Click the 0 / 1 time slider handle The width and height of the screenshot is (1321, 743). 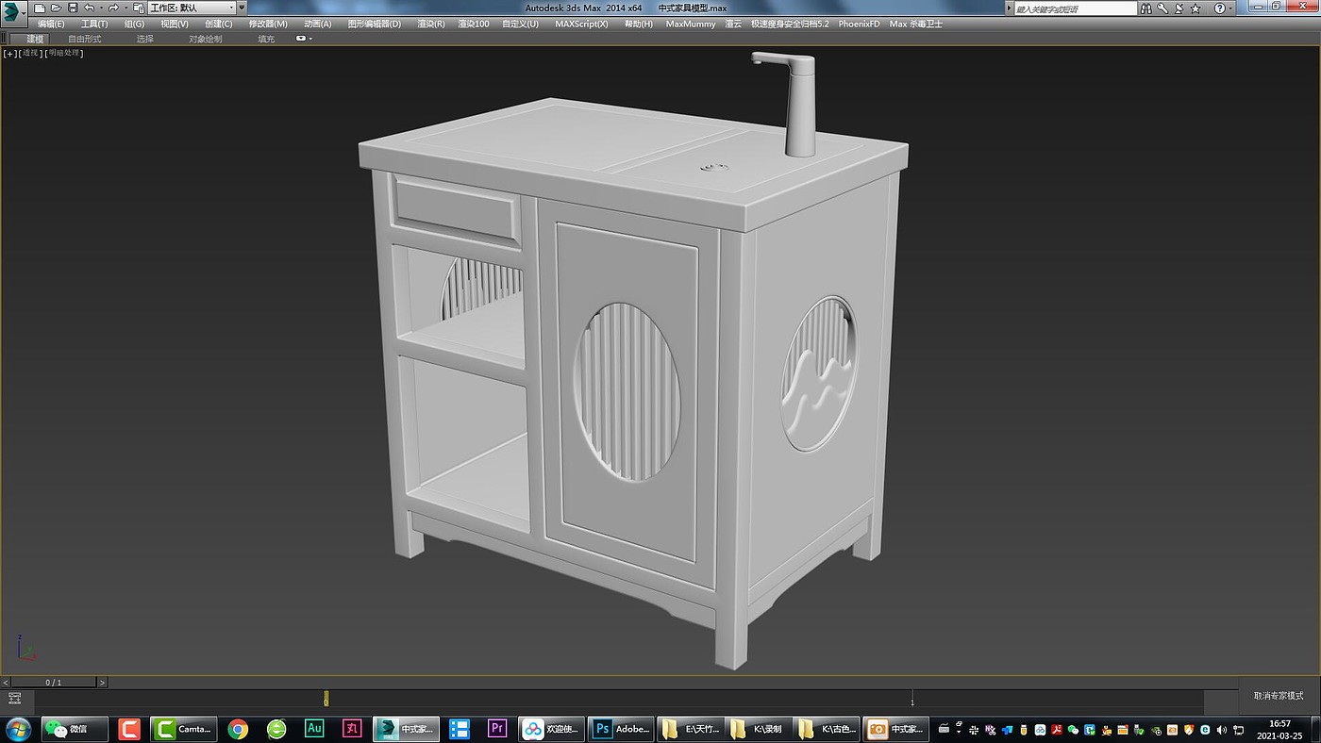coord(54,682)
